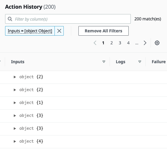This screenshot has width=167, height=151.
Task: Jump to page 2
Action: (112, 43)
